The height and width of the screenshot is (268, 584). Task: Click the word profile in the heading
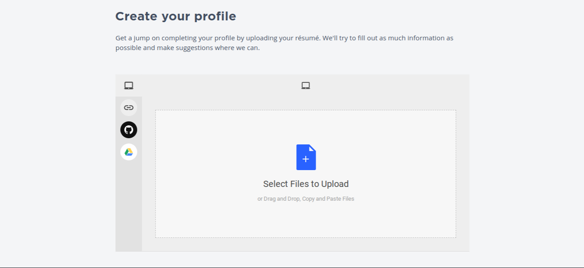pyautogui.click(x=214, y=16)
